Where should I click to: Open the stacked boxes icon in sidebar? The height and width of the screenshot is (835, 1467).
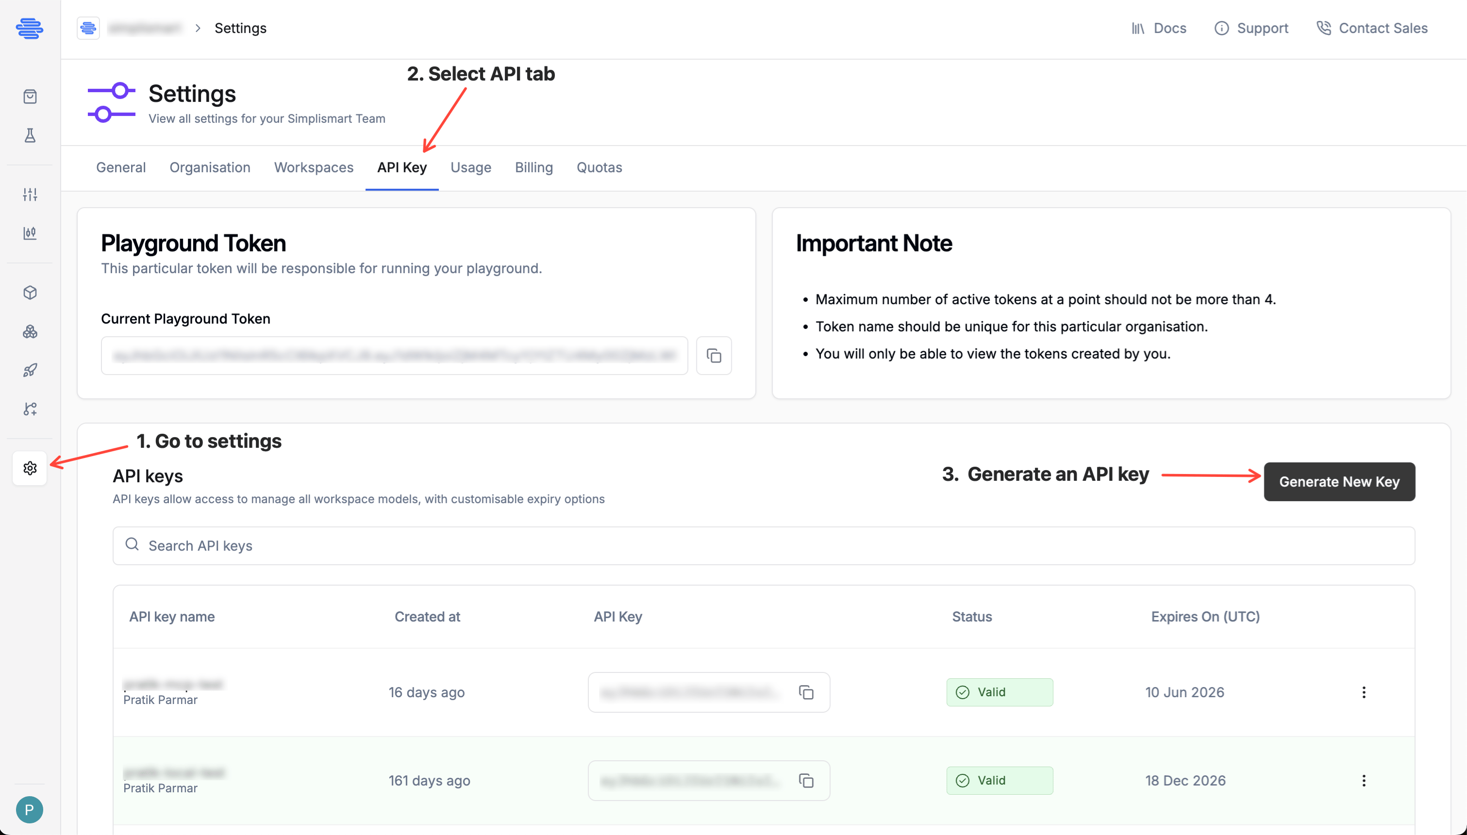click(x=30, y=331)
